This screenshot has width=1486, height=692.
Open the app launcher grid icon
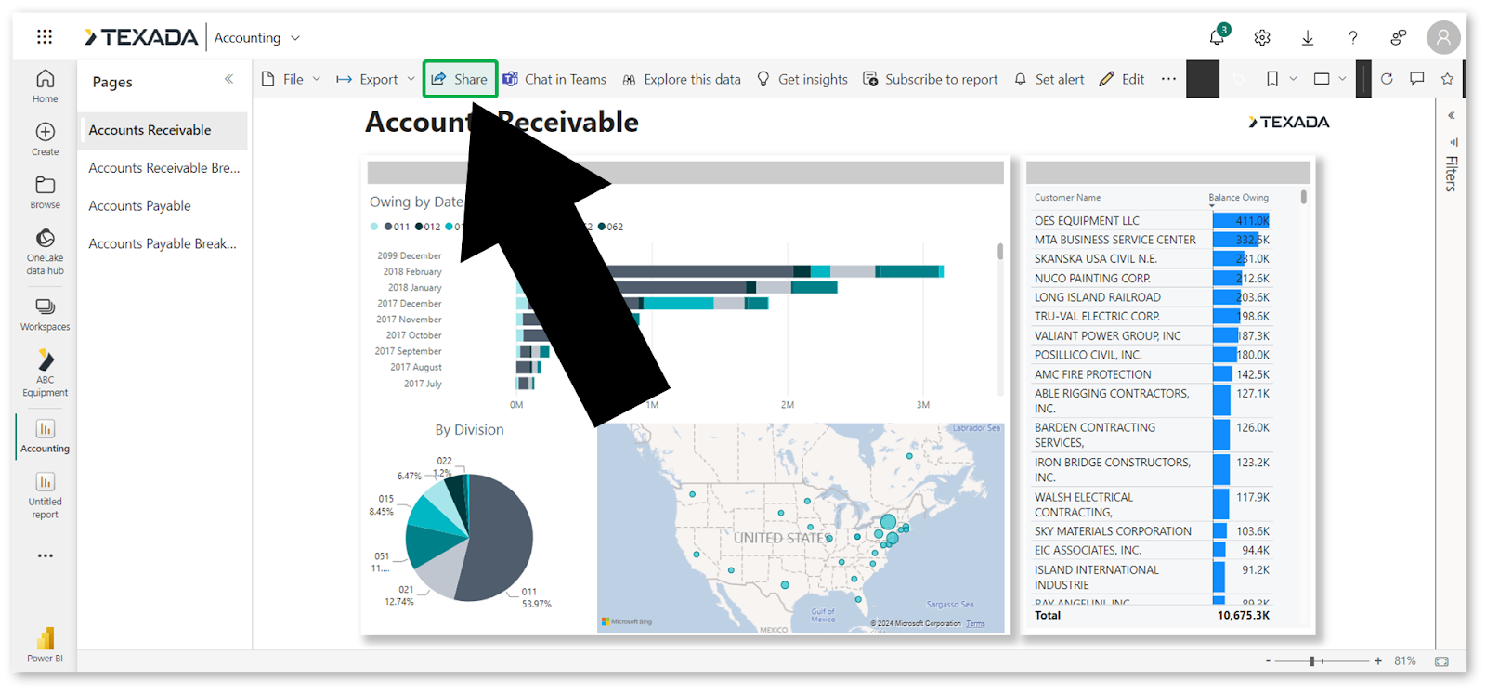pyautogui.click(x=45, y=37)
